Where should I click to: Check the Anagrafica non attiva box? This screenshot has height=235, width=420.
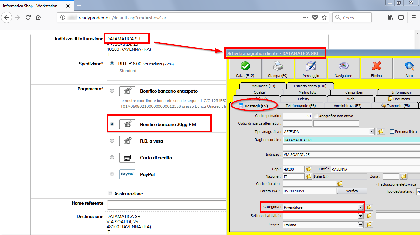(316, 116)
